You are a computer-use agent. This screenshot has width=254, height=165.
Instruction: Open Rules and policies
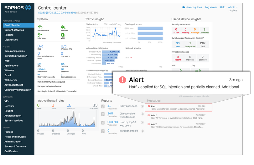(14, 51)
